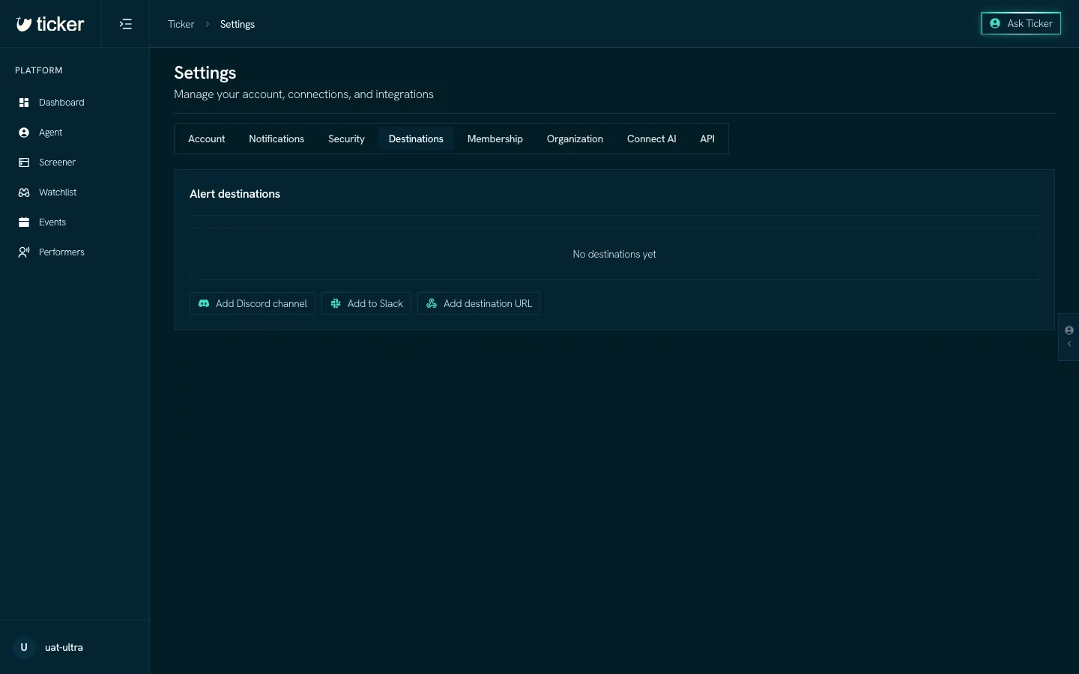
Task: Switch to the Organization tab
Action: click(x=575, y=139)
